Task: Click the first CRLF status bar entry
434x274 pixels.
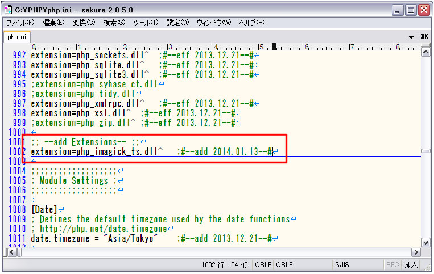Action: pyautogui.click(x=263, y=265)
